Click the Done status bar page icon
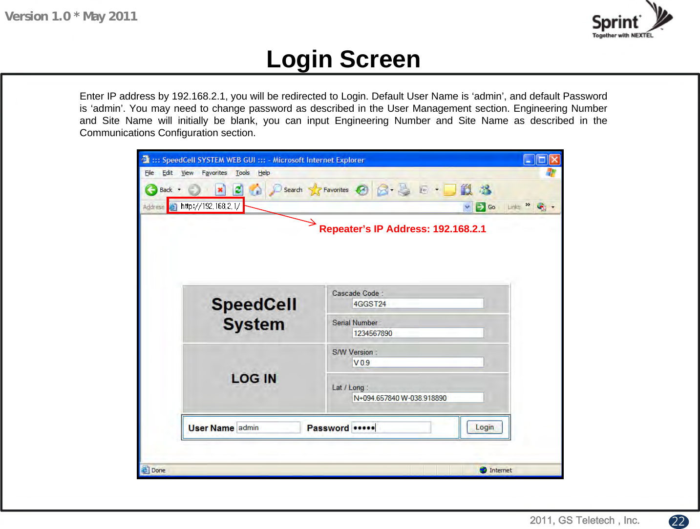The height and width of the screenshot is (529, 700). [145, 470]
